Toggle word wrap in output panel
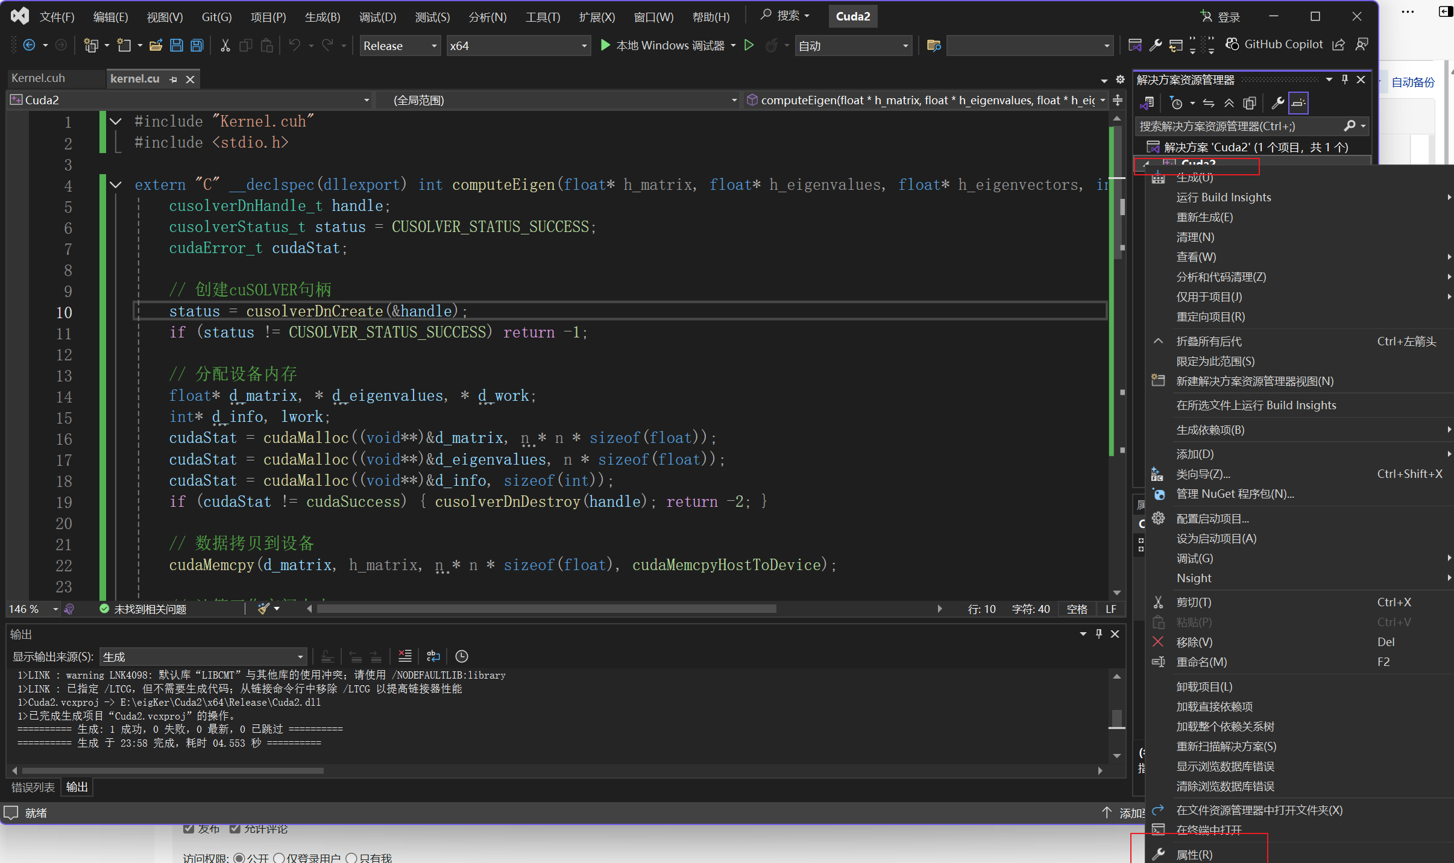 [433, 656]
